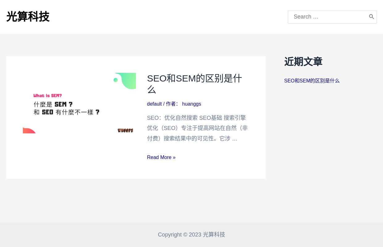Open the site title 光算科技

coord(28,17)
